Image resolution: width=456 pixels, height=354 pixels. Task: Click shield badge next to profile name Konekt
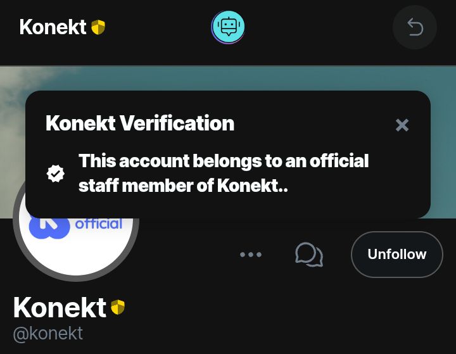click(x=118, y=307)
